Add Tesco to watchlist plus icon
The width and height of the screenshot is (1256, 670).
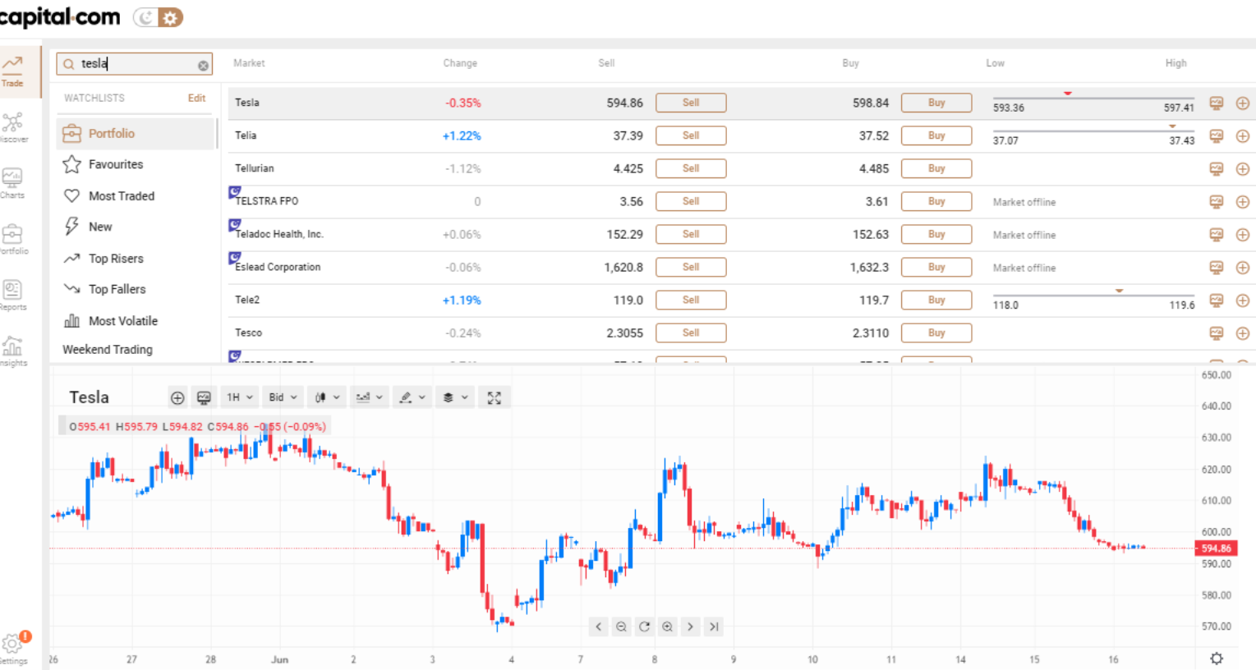point(1243,333)
